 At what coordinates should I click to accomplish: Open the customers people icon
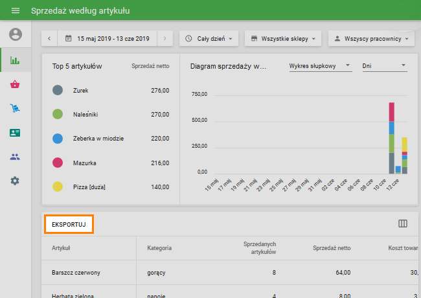[x=15, y=156]
